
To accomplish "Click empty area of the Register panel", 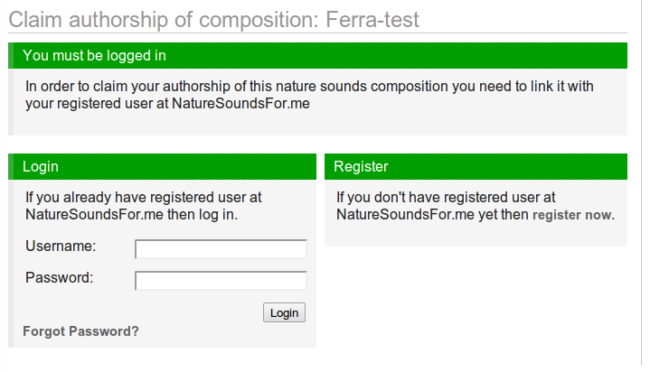I will [x=475, y=237].
